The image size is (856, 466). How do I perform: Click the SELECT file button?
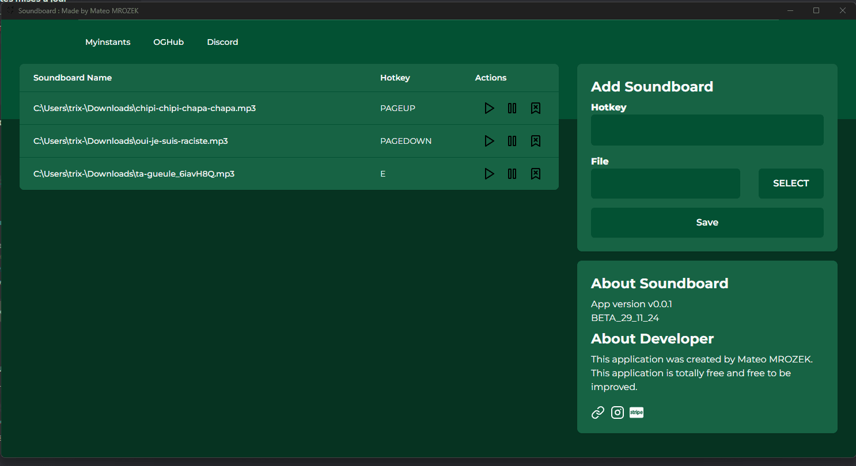[791, 184]
